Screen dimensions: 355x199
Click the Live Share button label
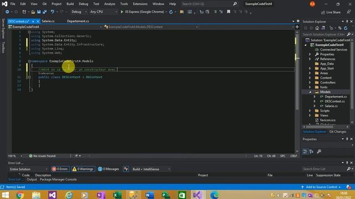tap(333, 12)
